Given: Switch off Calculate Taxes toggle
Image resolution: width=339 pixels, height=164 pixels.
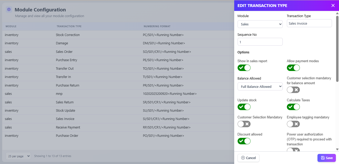Looking at the screenshot, I should point(293,107).
